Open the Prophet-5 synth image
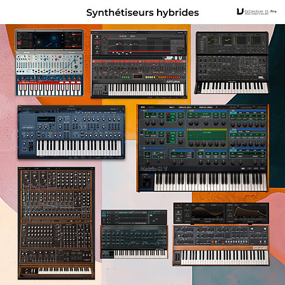Image resolution: width=285 pixels, height=285 pixels. pyautogui.click(x=221, y=234)
